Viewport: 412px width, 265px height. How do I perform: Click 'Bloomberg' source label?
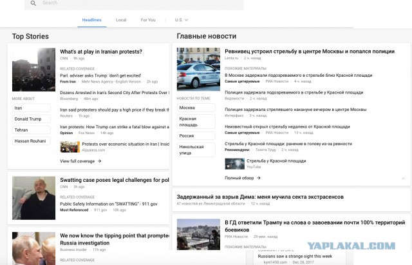pyautogui.click(x=69, y=99)
